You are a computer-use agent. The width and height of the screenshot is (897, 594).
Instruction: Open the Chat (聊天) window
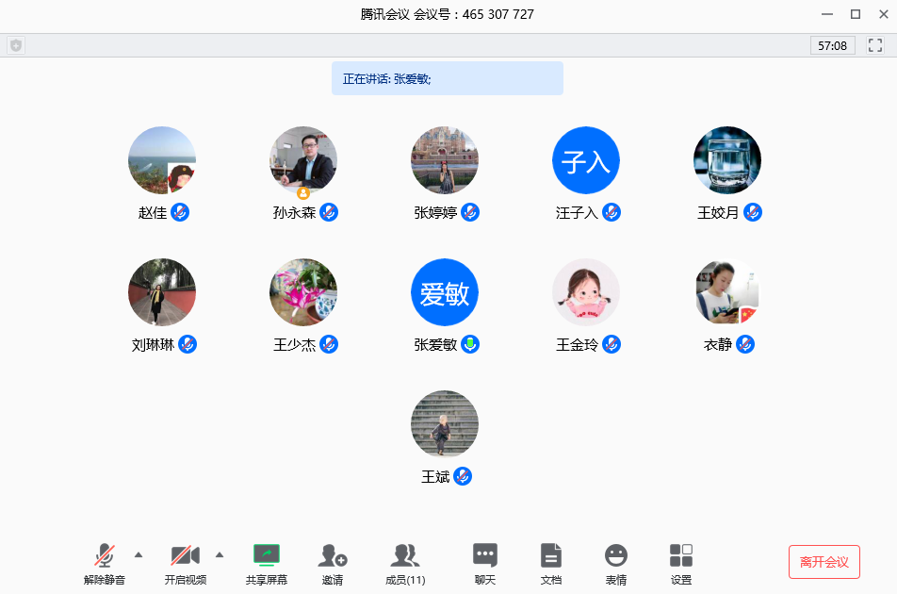pos(484,555)
